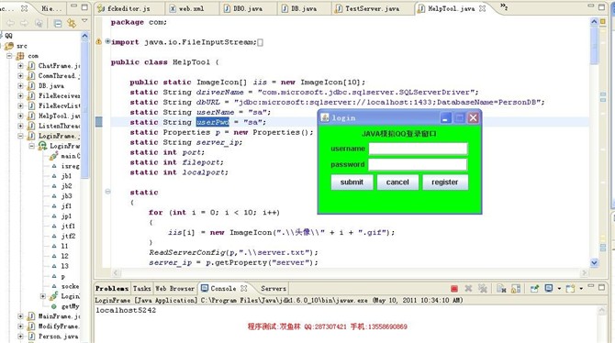The image size is (615, 343).
Task: Collapse the com package node
Action: pyautogui.click(x=9, y=56)
